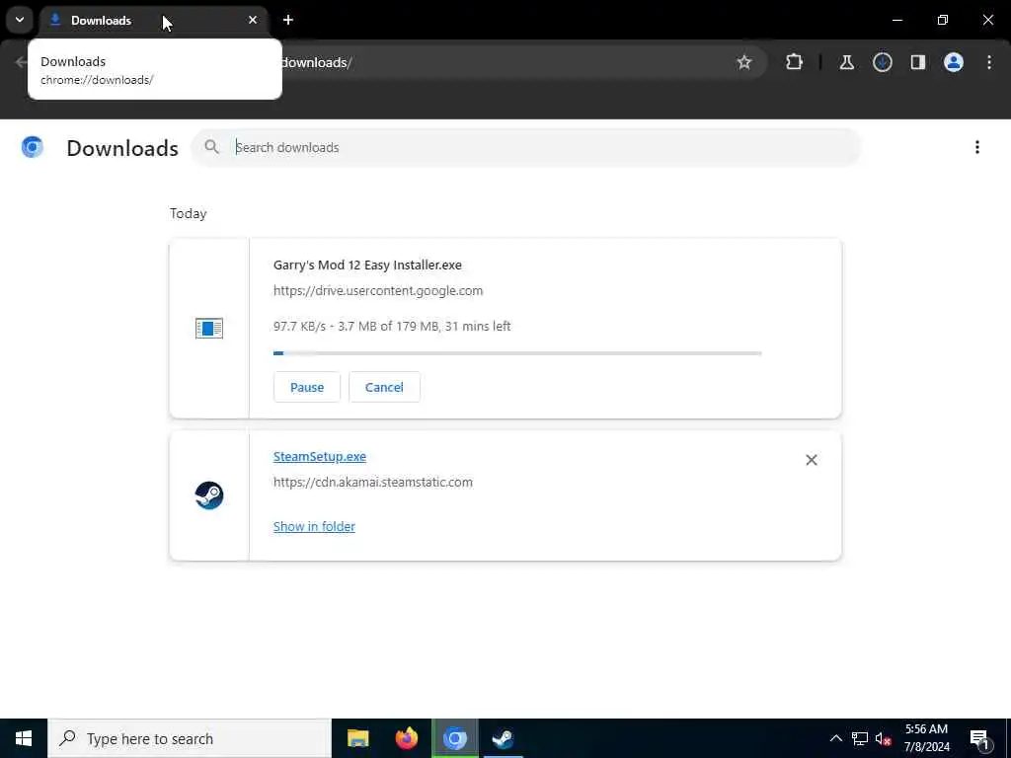1011x758 pixels.
Task: Click the Chrome taskbar icon
Action: pyautogui.click(x=454, y=738)
